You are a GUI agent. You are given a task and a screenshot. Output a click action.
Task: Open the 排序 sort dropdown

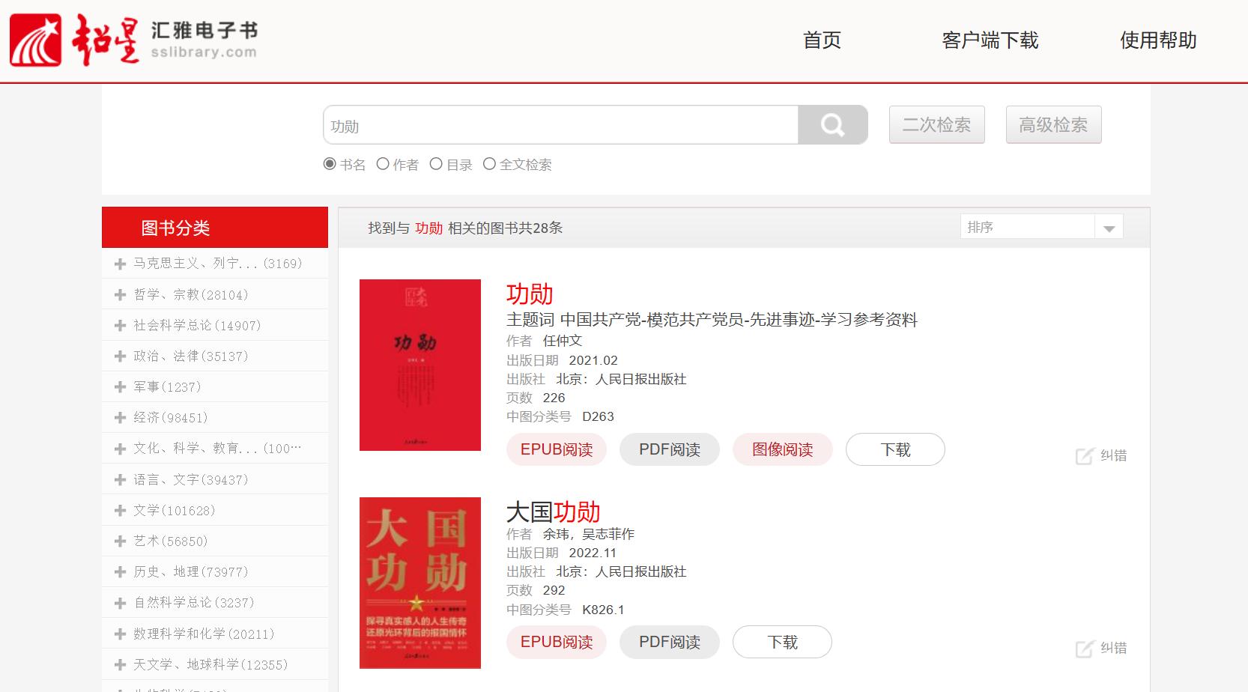[1041, 227]
